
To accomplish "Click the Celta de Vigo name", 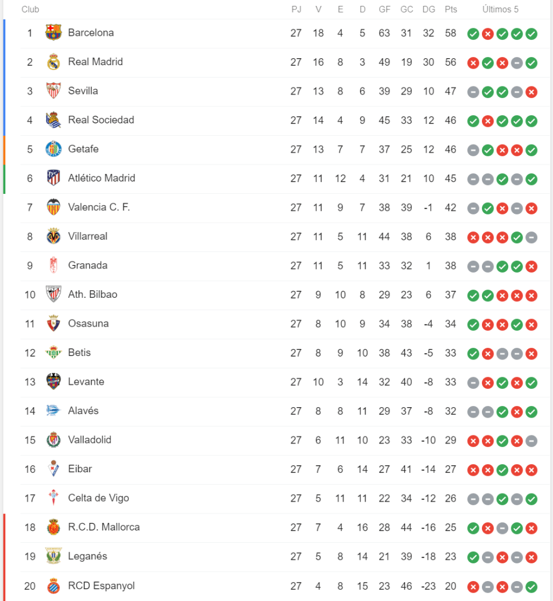I will click(98, 498).
